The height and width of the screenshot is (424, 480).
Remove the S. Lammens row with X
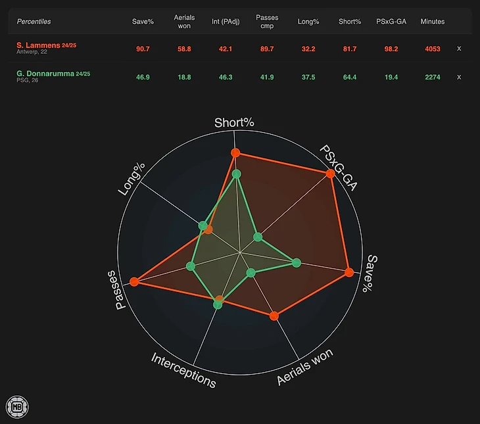tap(459, 49)
